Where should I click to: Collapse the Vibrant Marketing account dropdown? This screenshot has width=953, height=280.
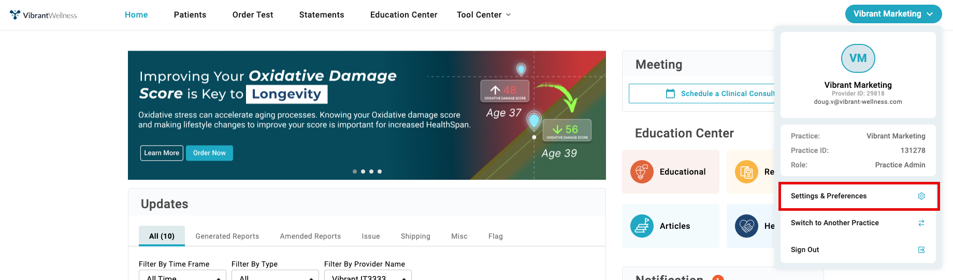(893, 14)
